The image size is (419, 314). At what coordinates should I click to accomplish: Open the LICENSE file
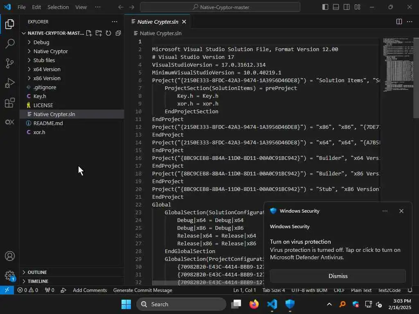point(43,105)
